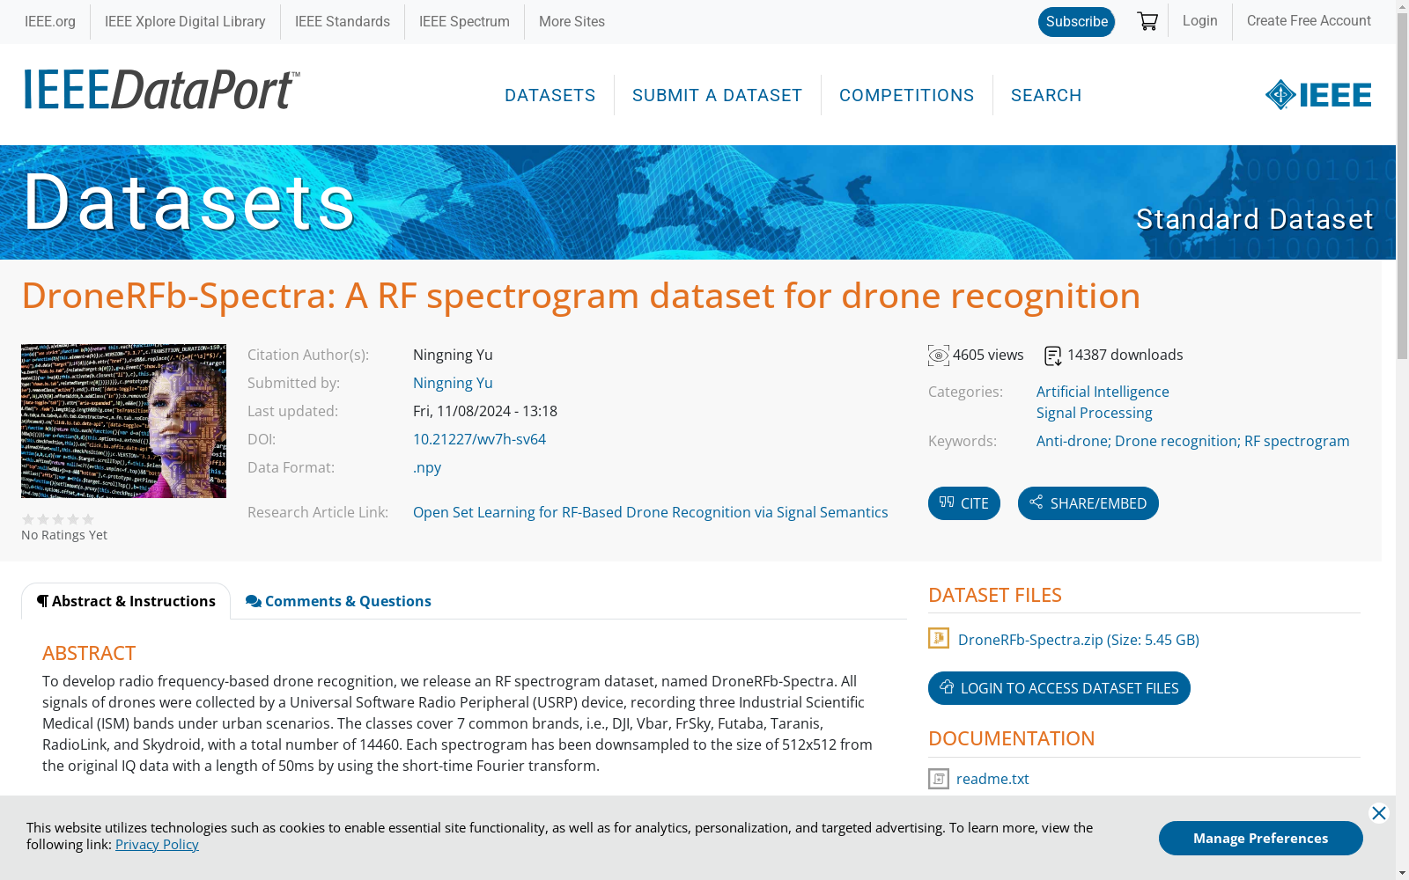Open DOI 10.21227/wv7h-sv64 link

(479, 439)
